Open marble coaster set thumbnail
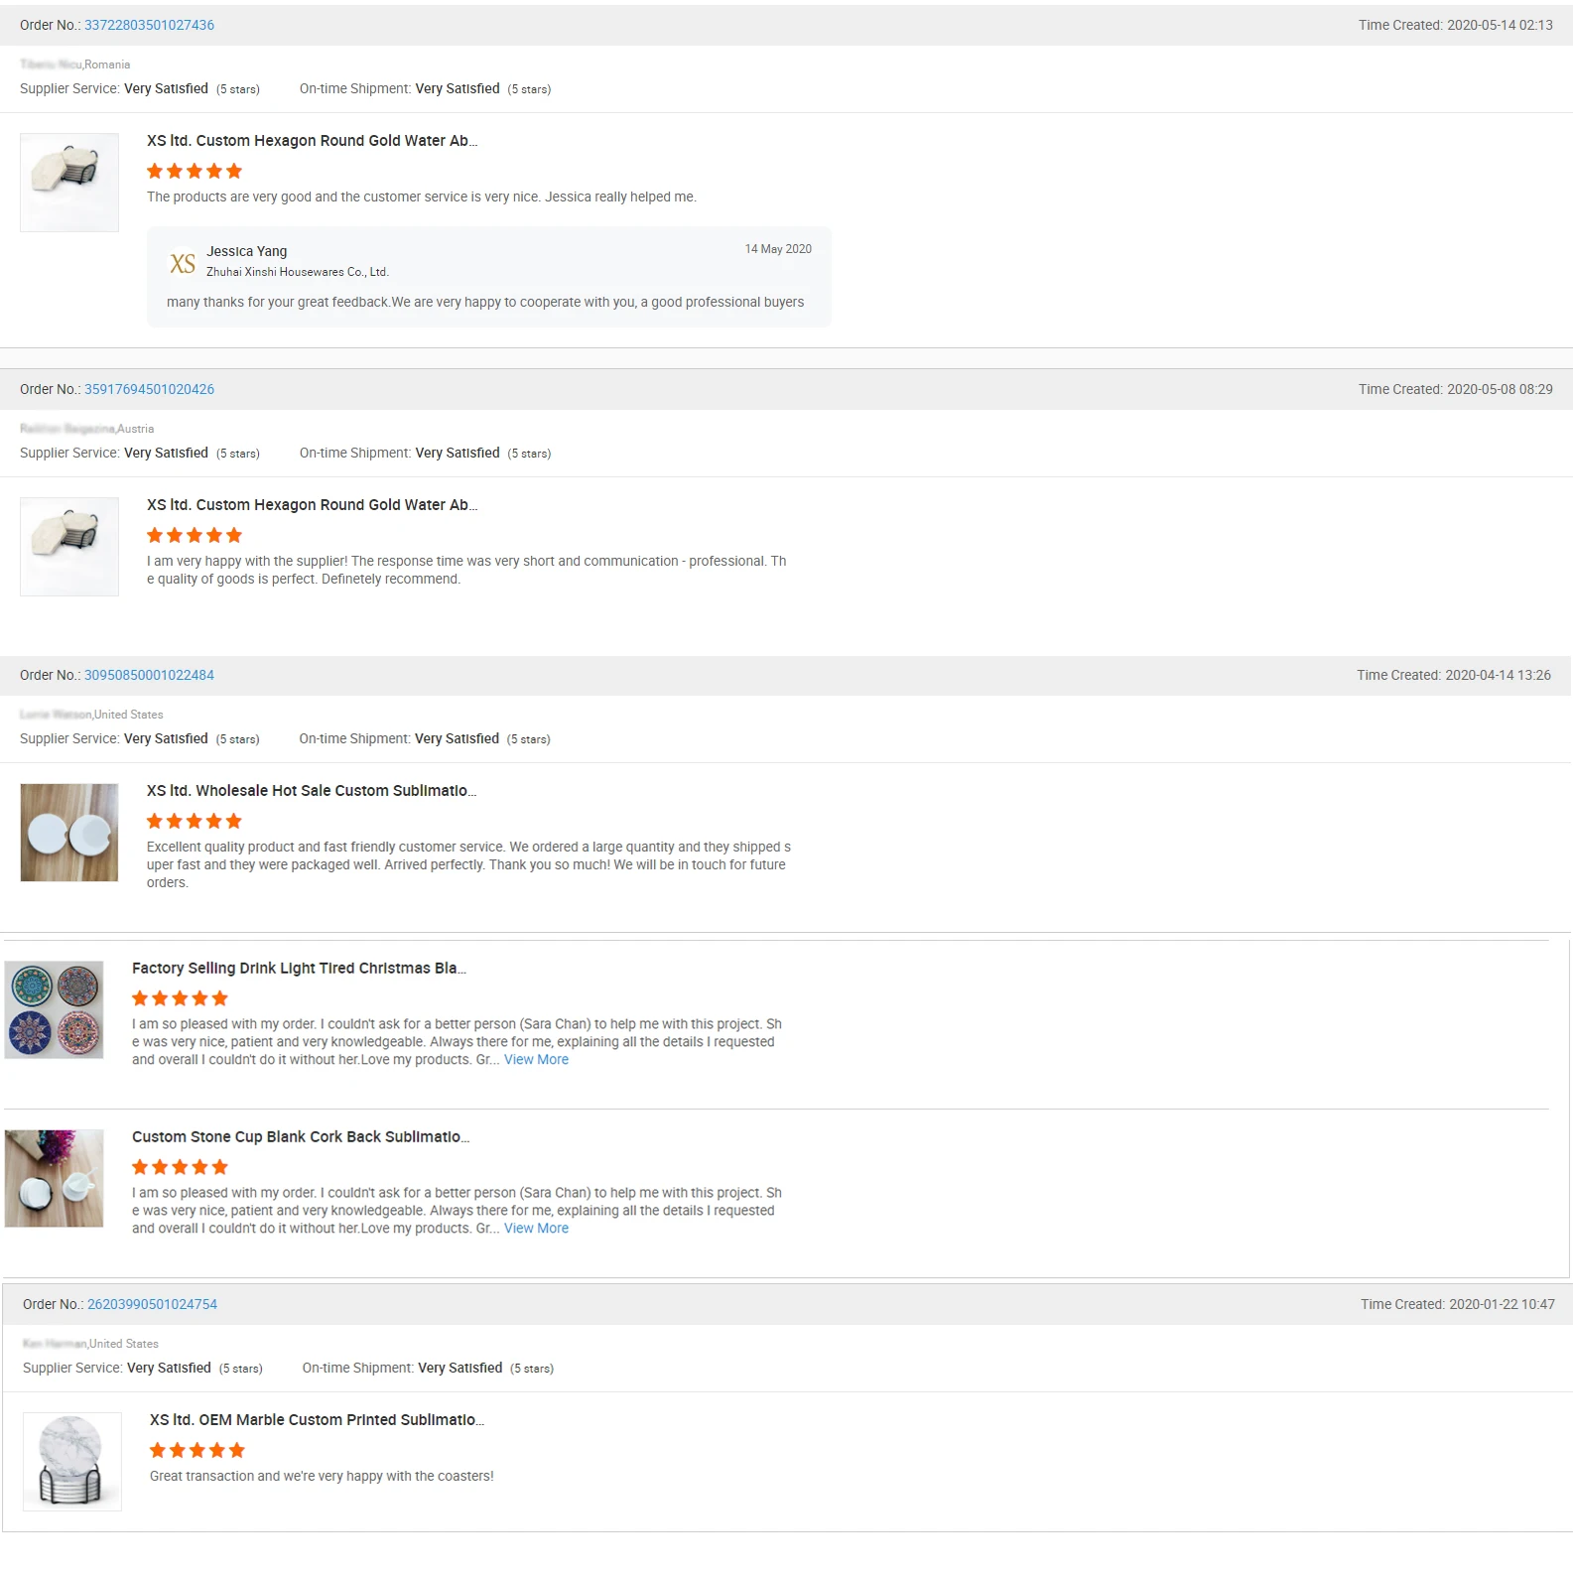The image size is (1573, 1573). tap(72, 1462)
